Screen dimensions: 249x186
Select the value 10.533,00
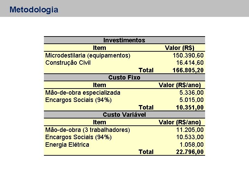click(x=190, y=137)
